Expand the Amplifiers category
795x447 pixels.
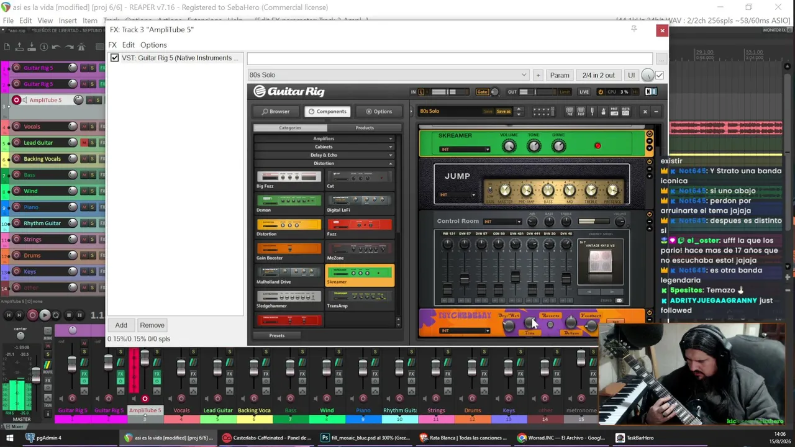324,138
